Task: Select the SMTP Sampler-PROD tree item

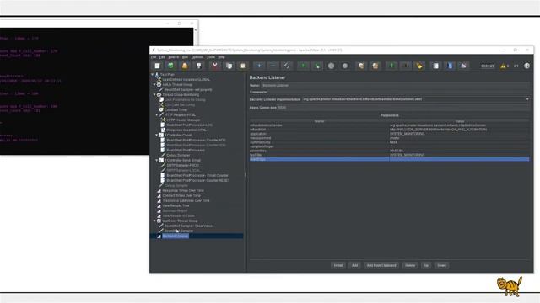Action: pos(182,165)
